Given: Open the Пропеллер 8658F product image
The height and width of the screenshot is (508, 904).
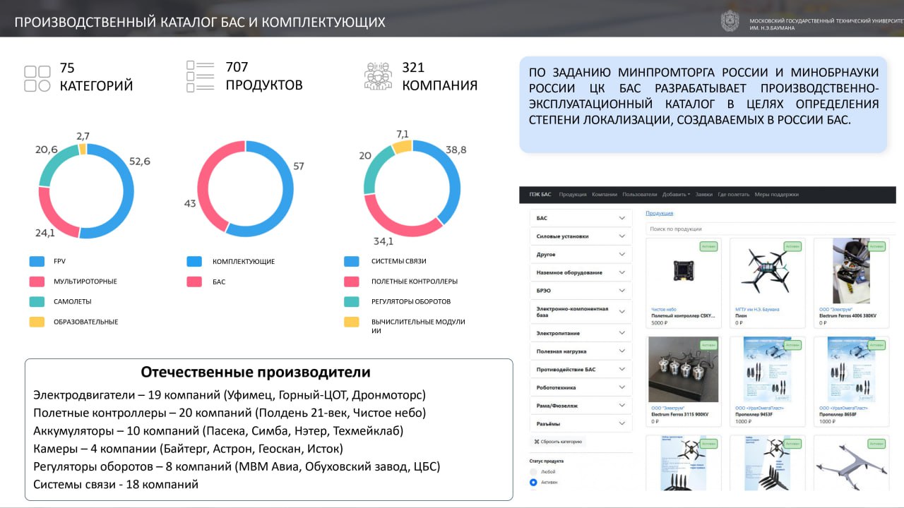Looking at the screenshot, I should pyautogui.click(x=852, y=370).
